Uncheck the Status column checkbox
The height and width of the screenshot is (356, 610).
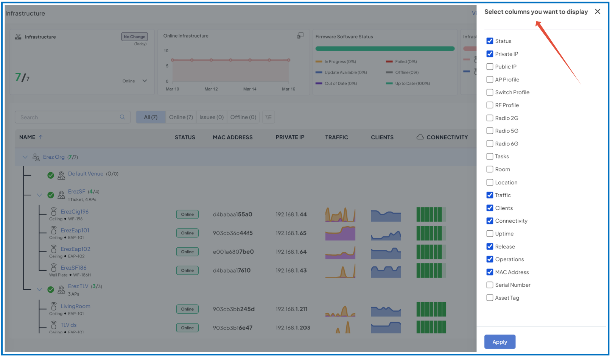click(490, 41)
